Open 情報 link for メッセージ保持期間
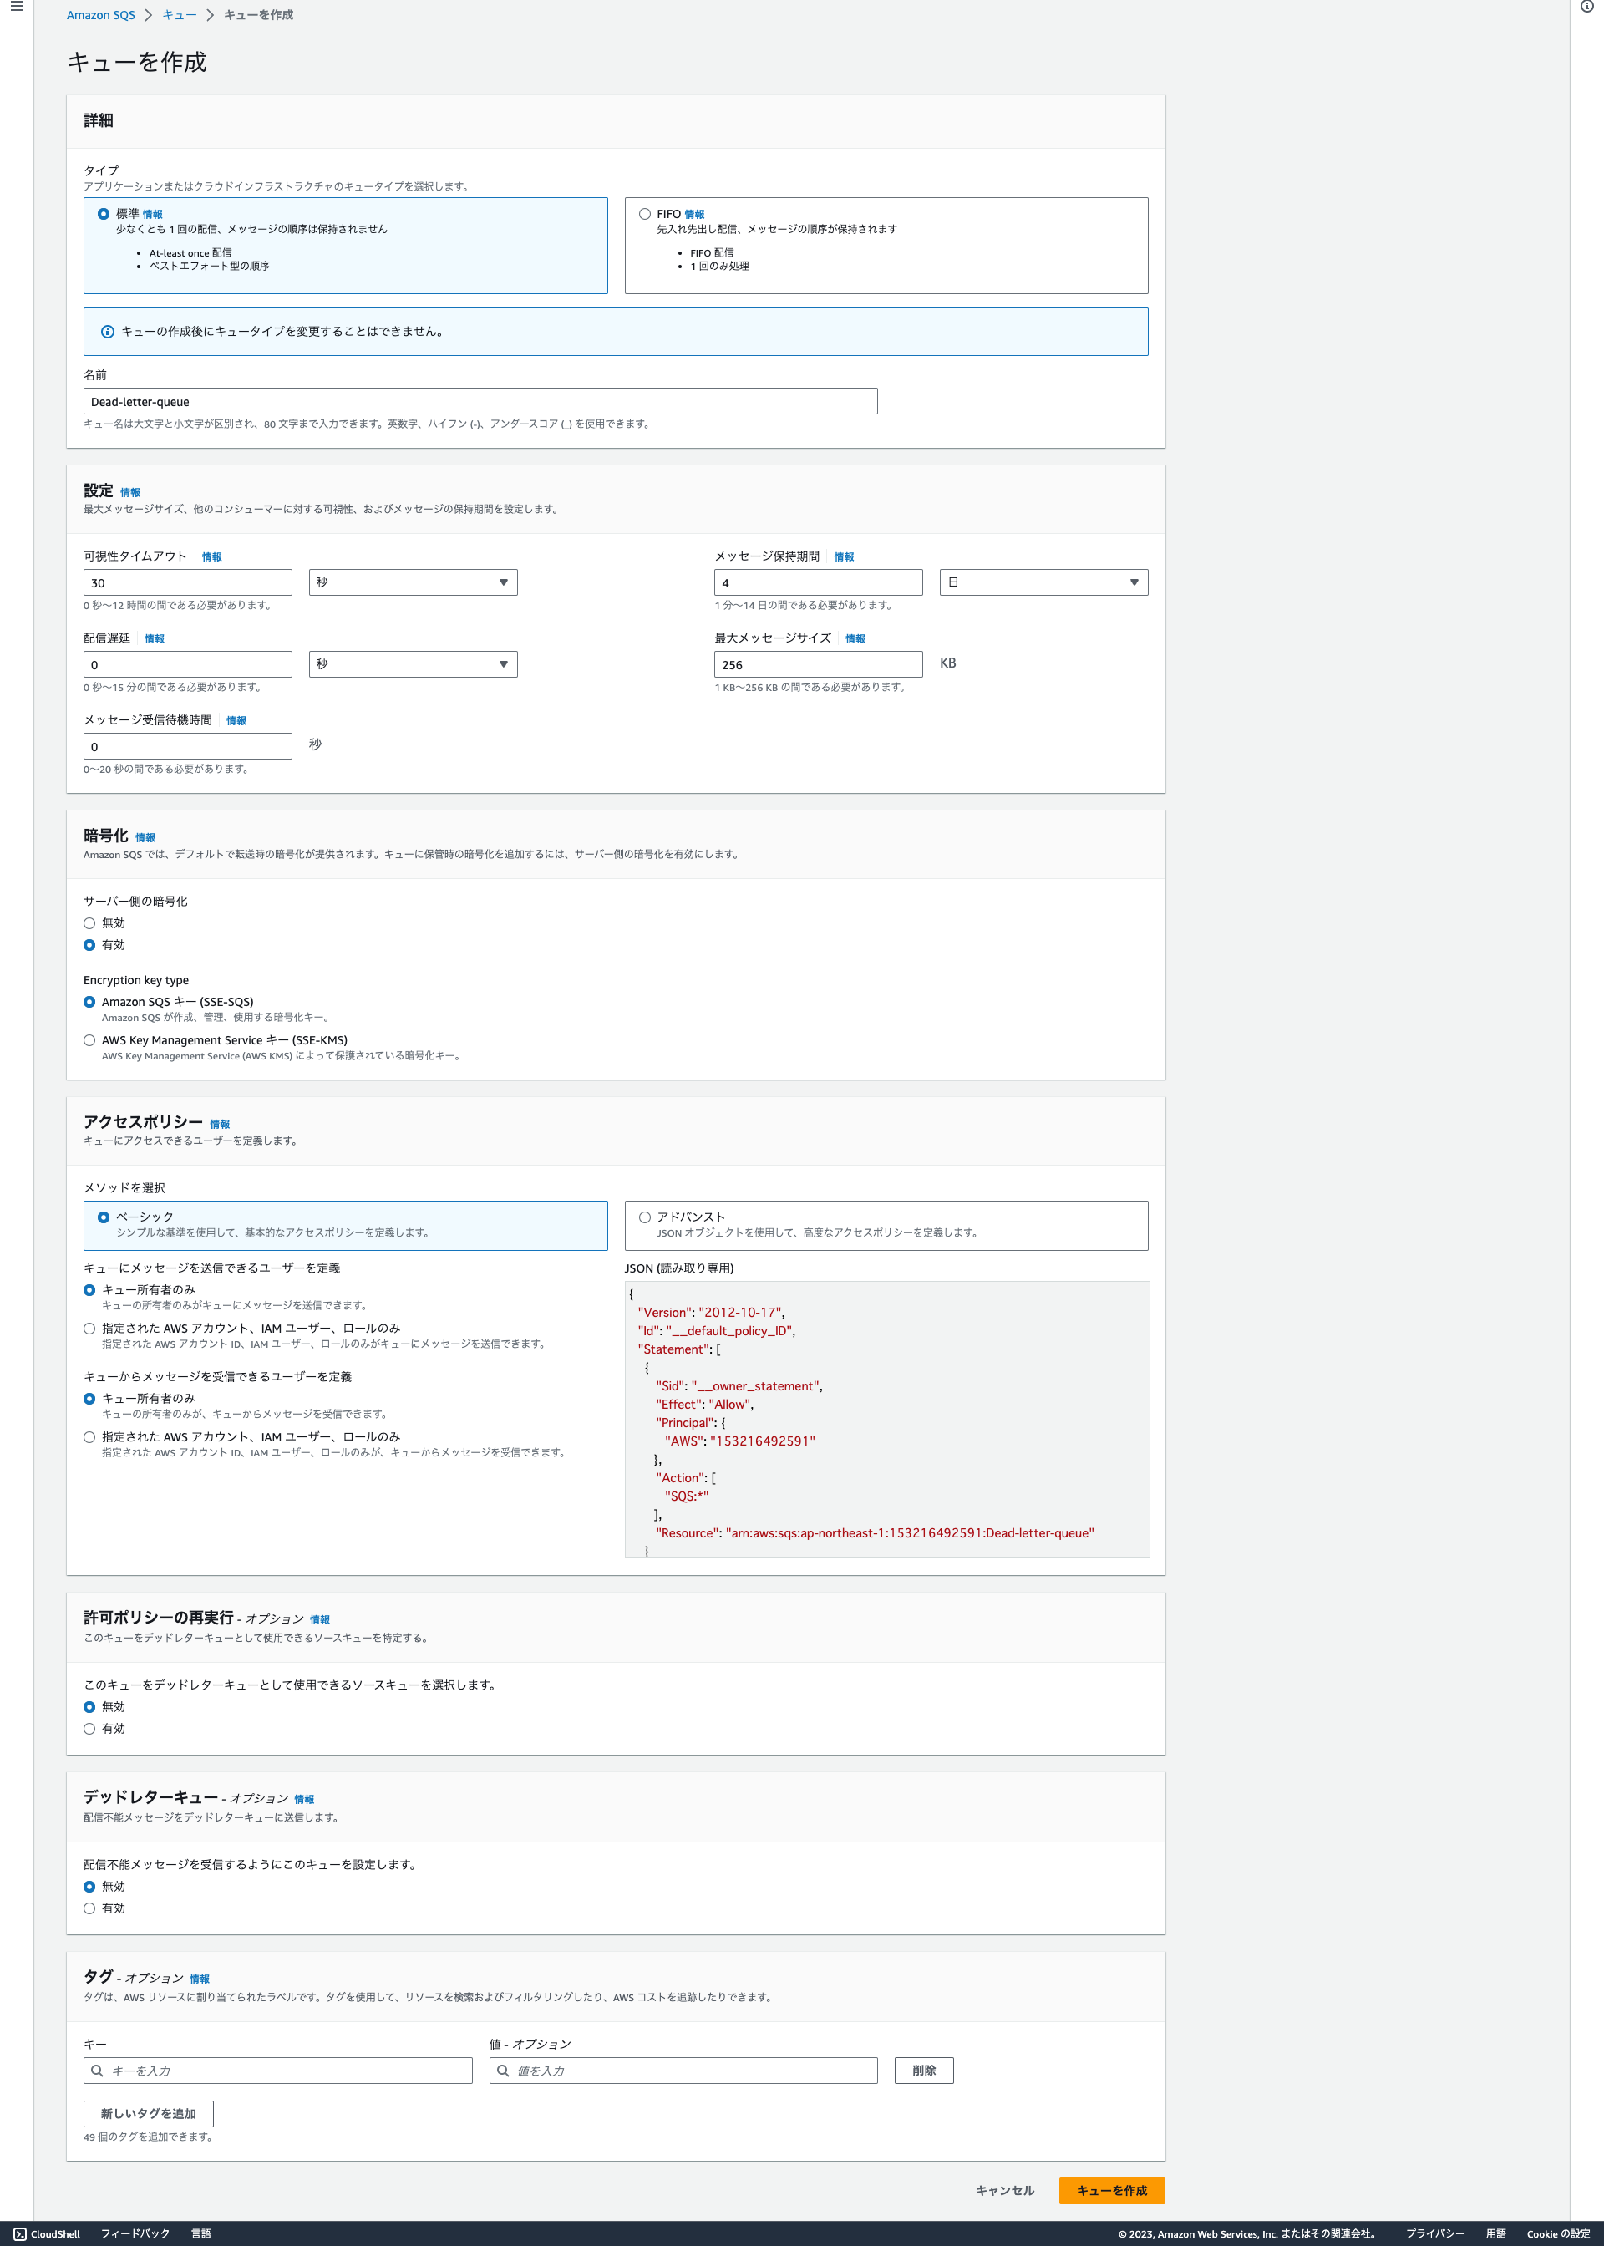Viewport: 1604px width, 2246px height. coord(844,557)
